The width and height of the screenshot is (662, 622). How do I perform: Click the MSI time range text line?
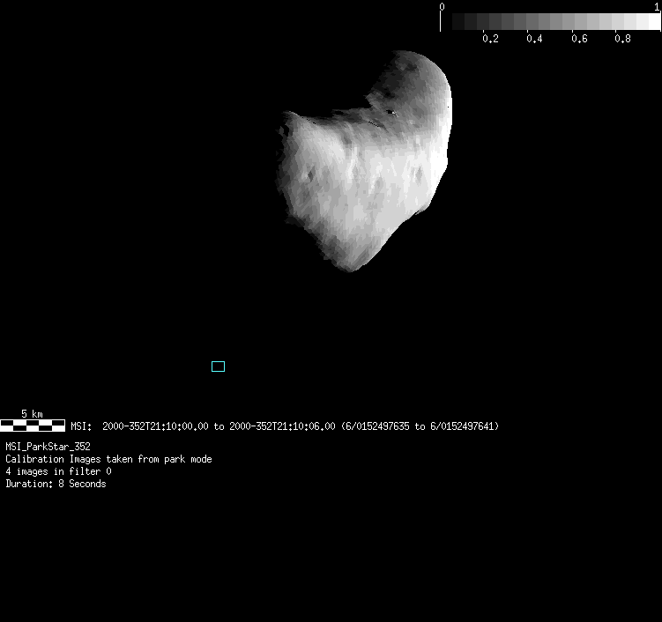click(x=285, y=426)
